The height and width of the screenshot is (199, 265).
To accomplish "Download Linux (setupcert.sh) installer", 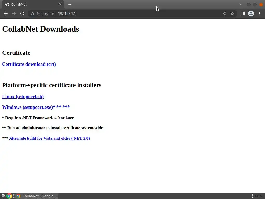I will [x=23, y=97].
